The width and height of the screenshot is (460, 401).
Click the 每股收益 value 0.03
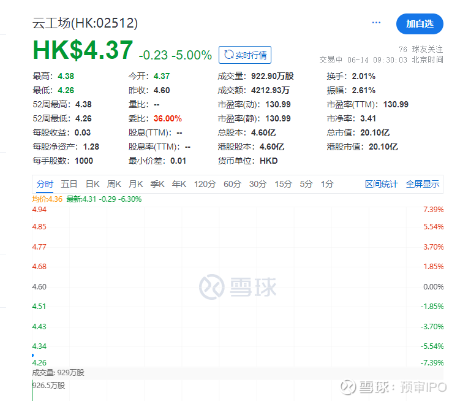click(83, 133)
